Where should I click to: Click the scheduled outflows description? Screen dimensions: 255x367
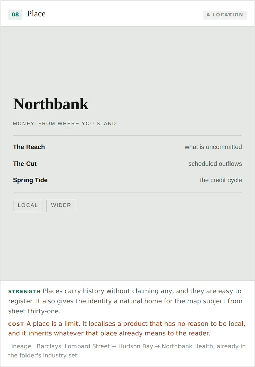coord(215,164)
